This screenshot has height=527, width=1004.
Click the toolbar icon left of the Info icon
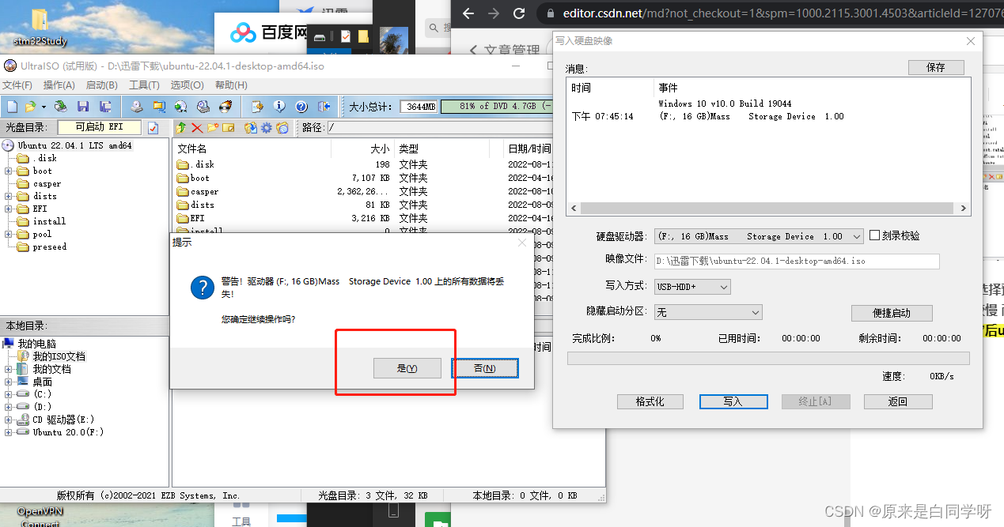coord(257,107)
